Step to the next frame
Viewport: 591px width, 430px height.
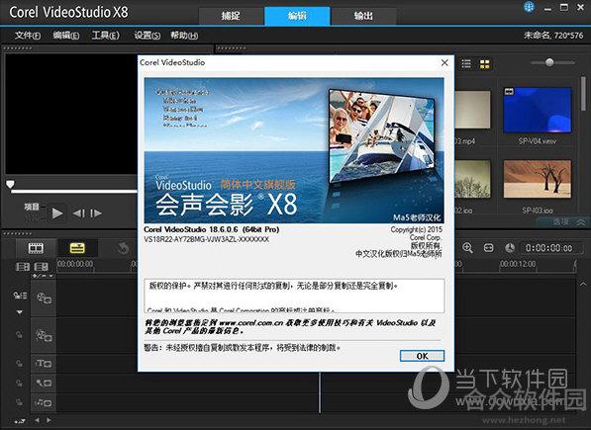pyautogui.click(x=96, y=214)
